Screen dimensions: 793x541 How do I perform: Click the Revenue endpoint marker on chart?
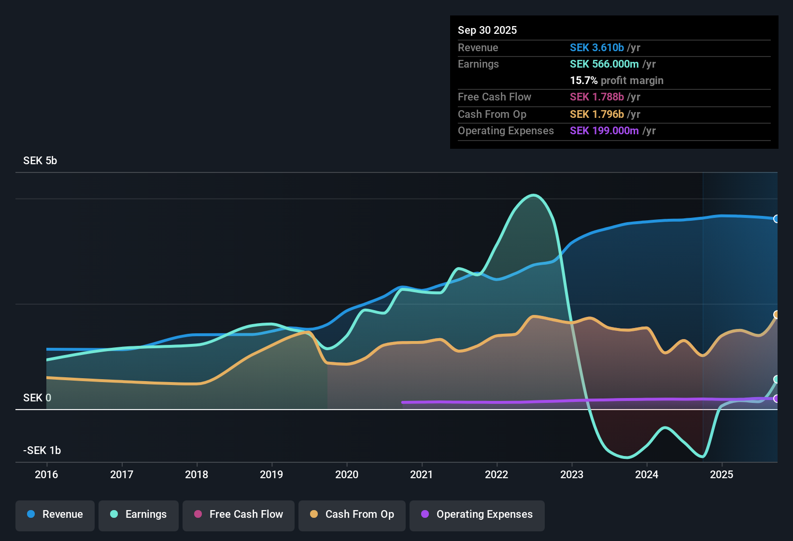click(x=777, y=219)
